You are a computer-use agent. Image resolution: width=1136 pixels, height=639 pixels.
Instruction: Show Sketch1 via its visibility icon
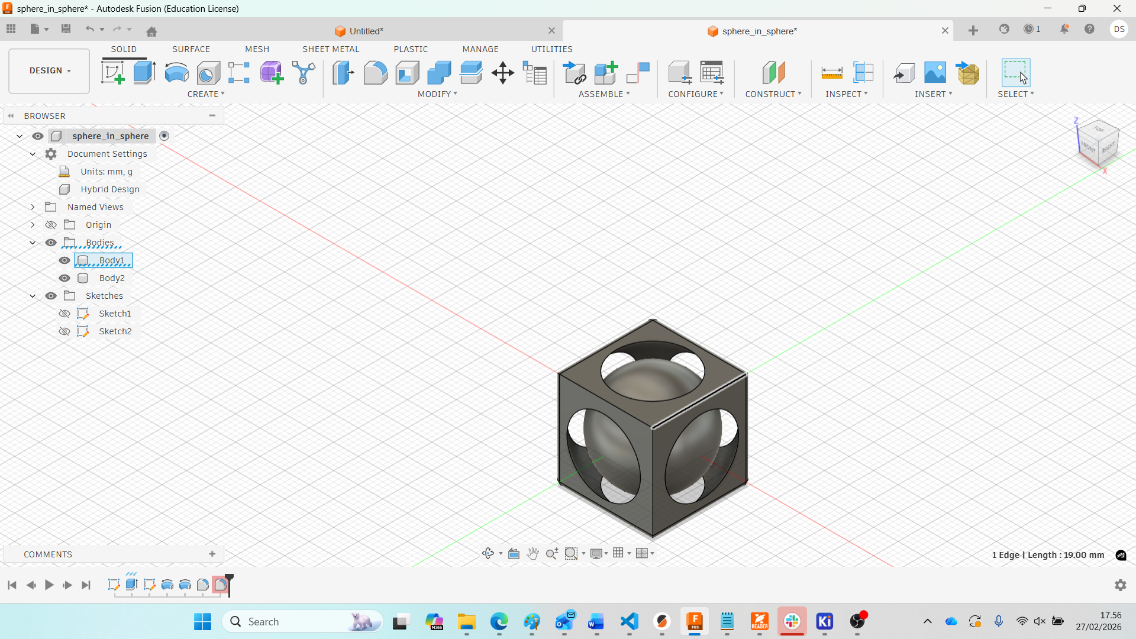64,314
